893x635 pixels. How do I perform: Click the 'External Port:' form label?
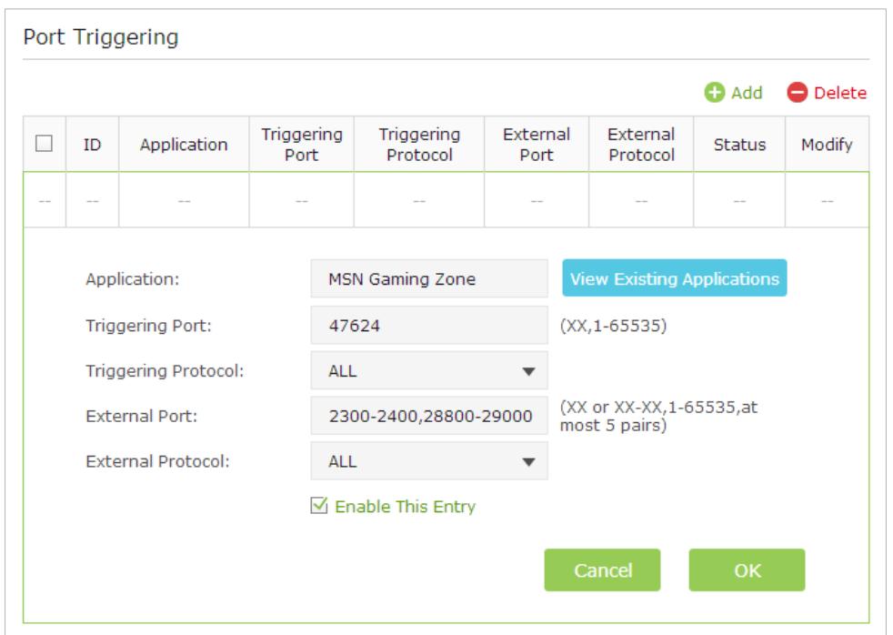click(141, 417)
